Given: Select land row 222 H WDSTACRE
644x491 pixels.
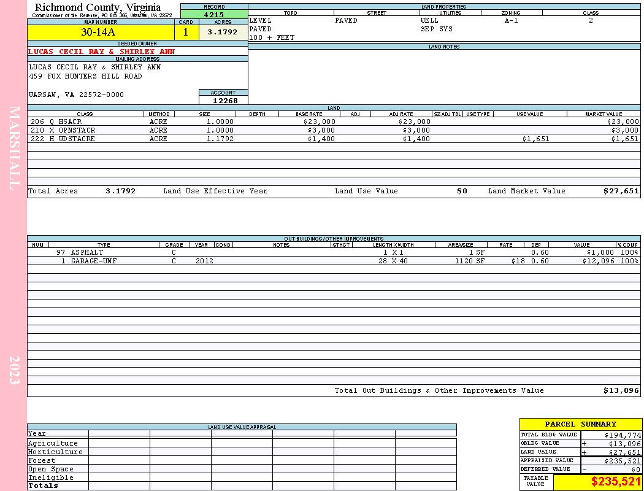Looking at the screenshot, I should 334,139.
